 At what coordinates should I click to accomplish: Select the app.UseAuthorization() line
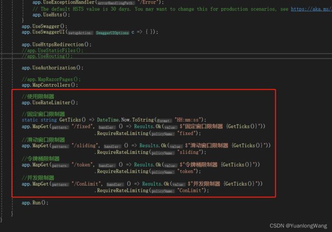[53, 68]
